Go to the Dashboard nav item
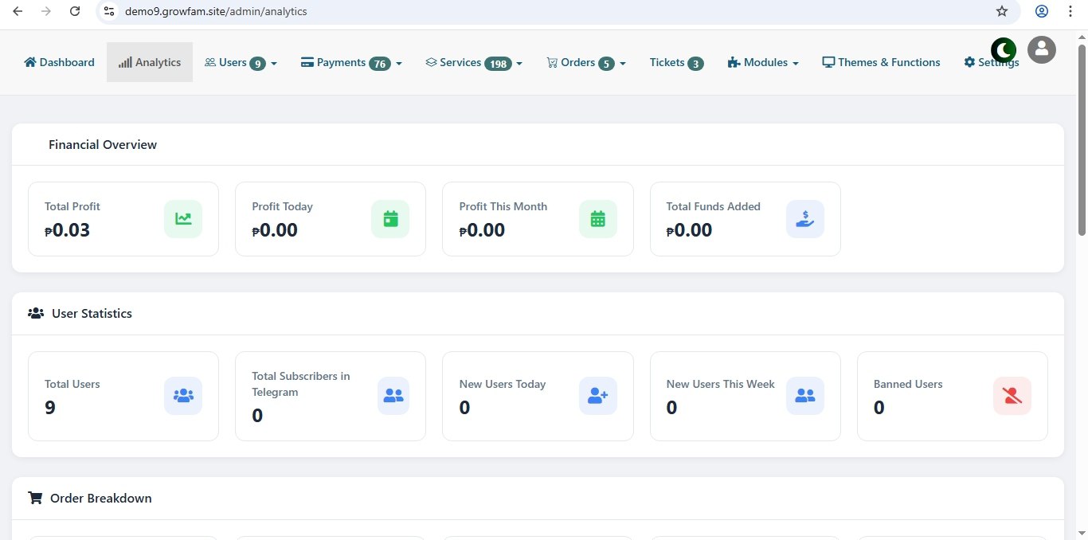Screen dimensions: 1088x540 59,62
